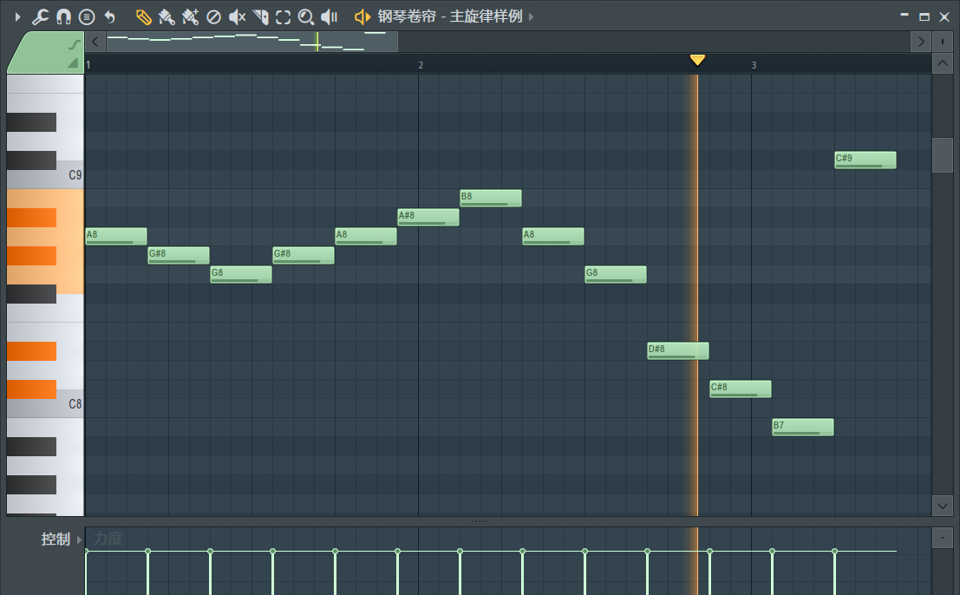This screenshot has width=960, height=595.
Task: Click the velocity handle of the B8 note
Action: point(460,552)
